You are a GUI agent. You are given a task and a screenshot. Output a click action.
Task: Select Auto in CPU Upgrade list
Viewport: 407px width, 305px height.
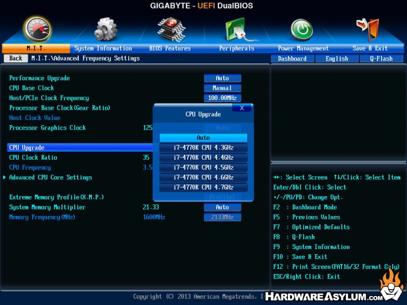(x=203, y=137)
